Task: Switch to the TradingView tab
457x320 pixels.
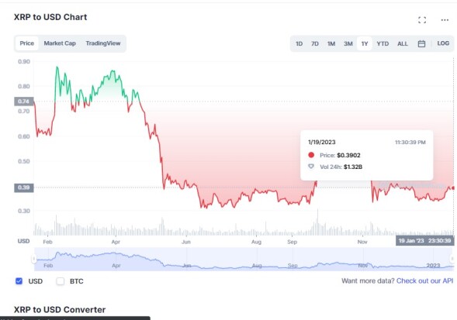Action: 103,43
